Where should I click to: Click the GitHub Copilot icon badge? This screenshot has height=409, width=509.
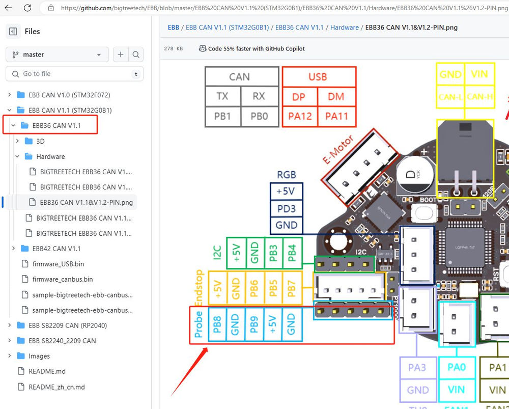[x=202, y=48]
